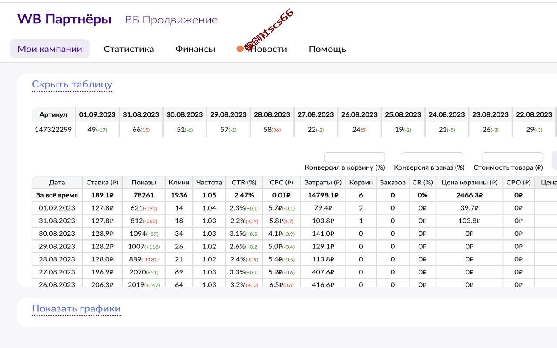Click total clicks value 1936

point(179,195)
